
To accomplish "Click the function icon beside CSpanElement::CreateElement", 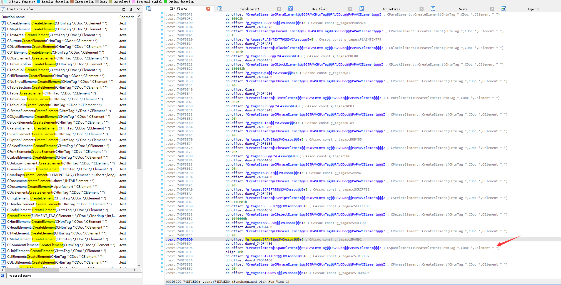I will point(3,134).
